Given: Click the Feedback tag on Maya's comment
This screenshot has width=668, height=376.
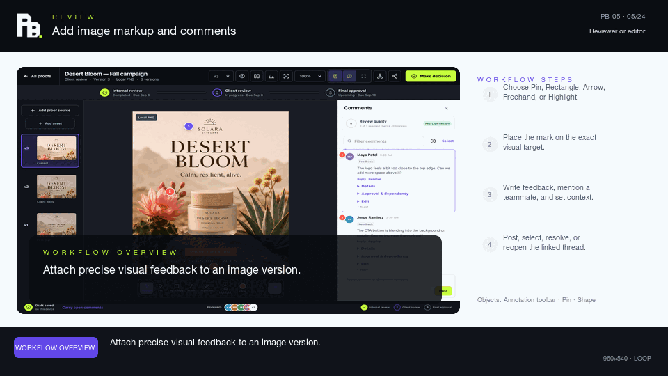Looking at the screenshot, I should (x=365, y=162).
